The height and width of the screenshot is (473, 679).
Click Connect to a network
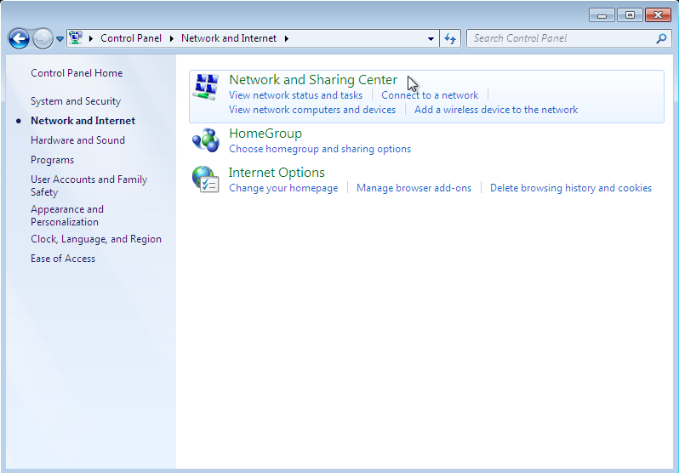pyautogui.click(x=430, y=95)
